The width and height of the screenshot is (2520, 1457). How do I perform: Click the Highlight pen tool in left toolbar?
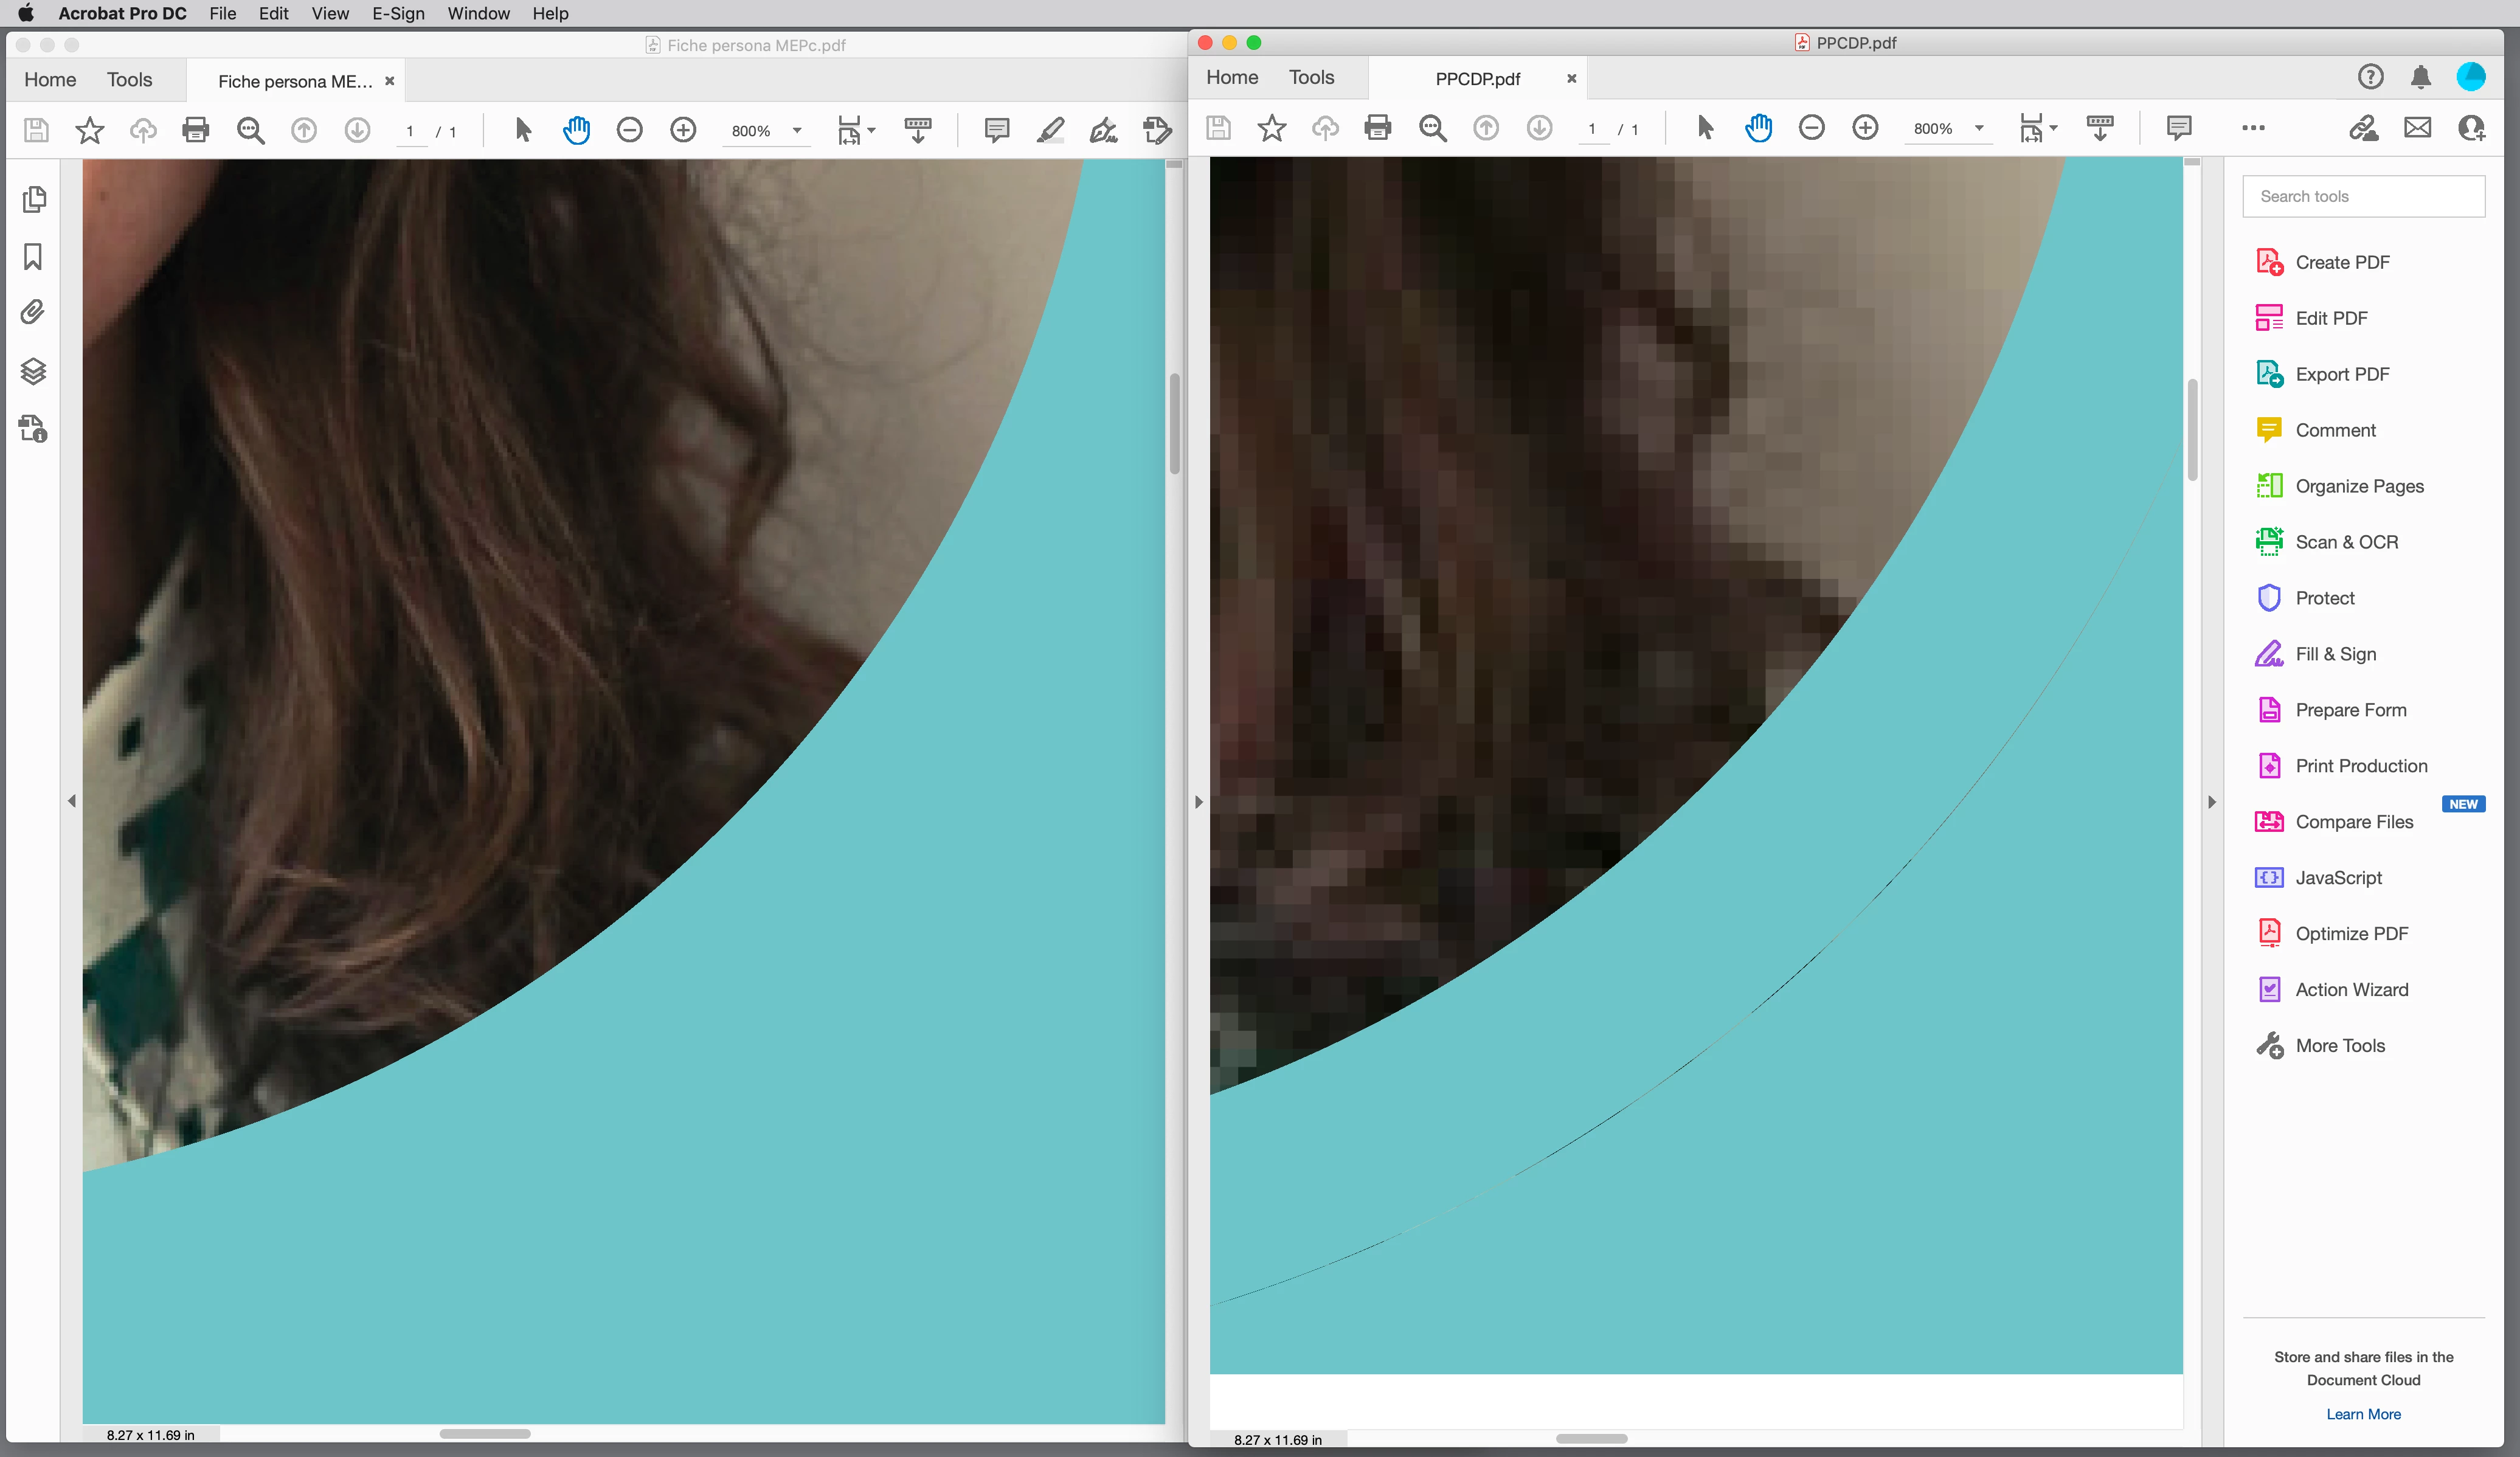1050,130
